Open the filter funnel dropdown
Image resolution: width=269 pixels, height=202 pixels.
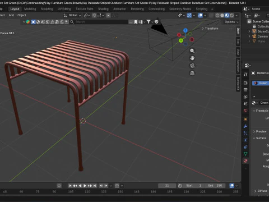tap(150, 22)
